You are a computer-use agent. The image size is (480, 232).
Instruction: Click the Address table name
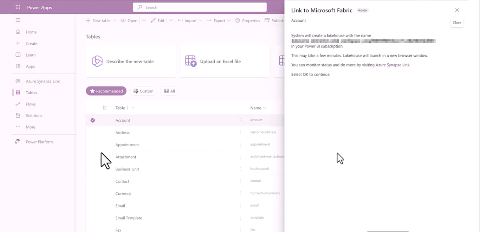(x=123, y=133)
